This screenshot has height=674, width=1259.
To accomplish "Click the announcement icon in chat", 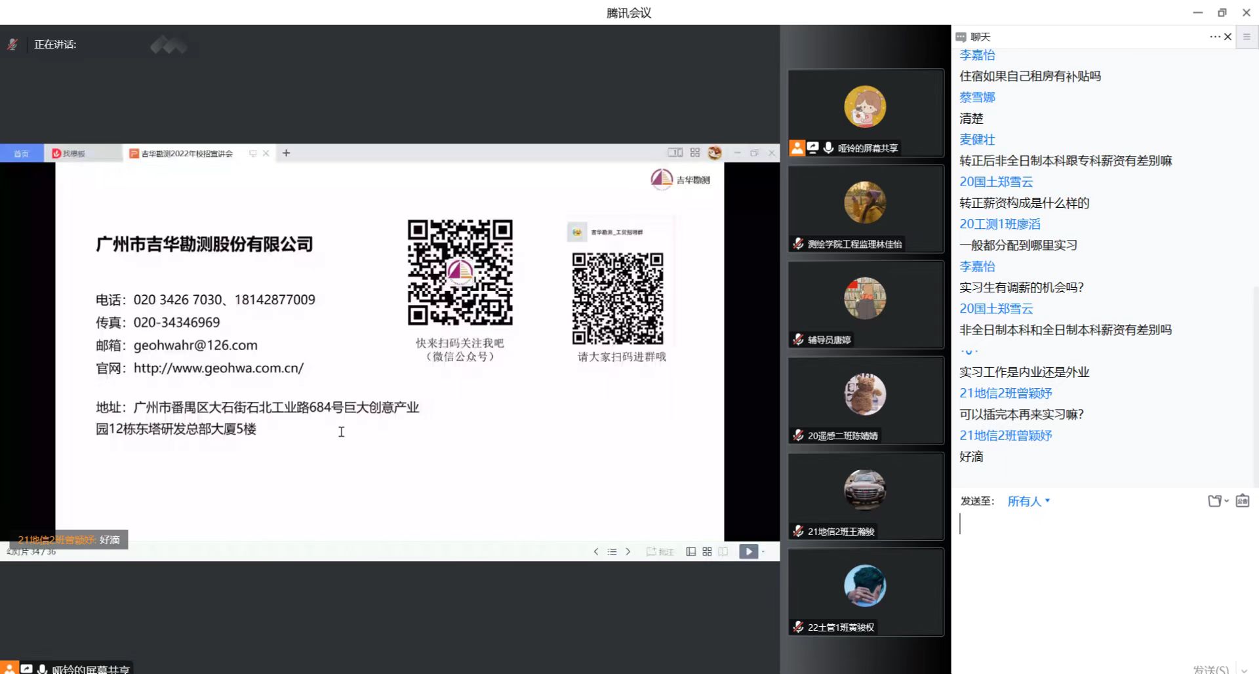I will pyautogui.click(x=1242, y=501).
